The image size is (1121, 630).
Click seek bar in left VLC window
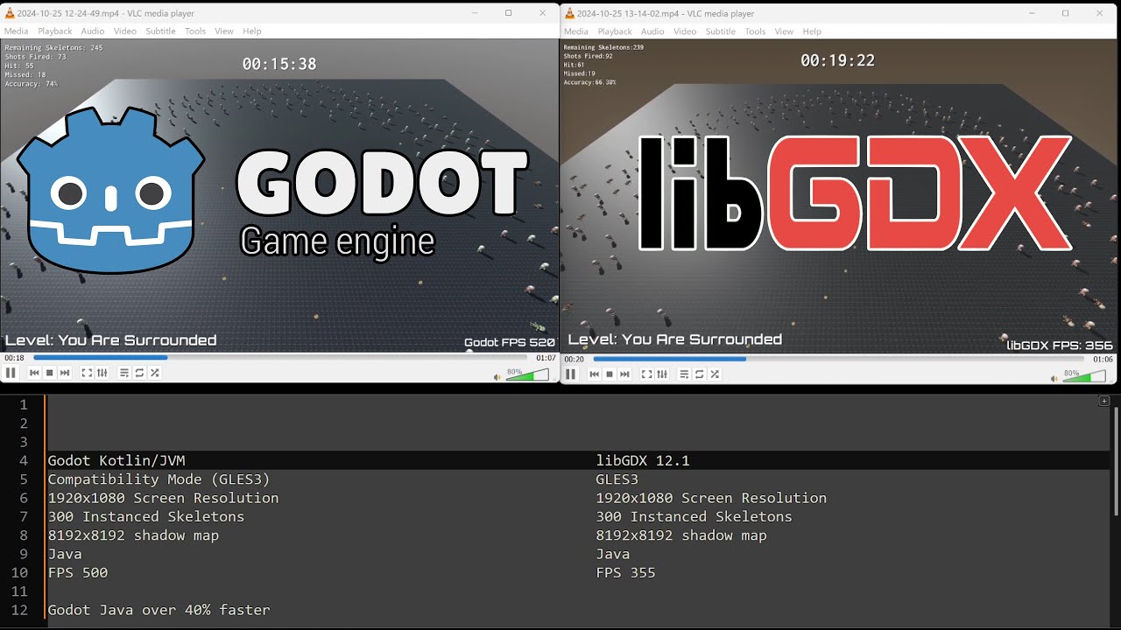point(280,358)
